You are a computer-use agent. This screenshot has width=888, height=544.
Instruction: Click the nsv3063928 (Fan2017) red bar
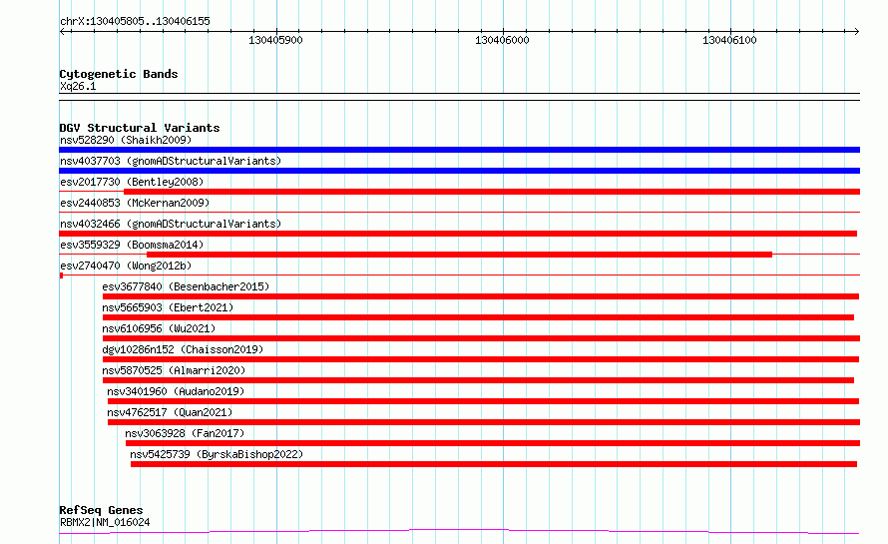[493, 443]
